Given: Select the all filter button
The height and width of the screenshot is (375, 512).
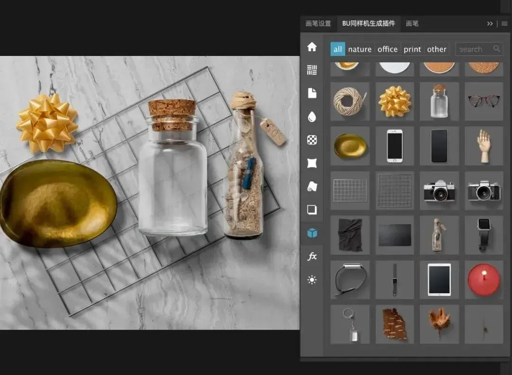Looking at the screenshot, I should click(338, 49).
